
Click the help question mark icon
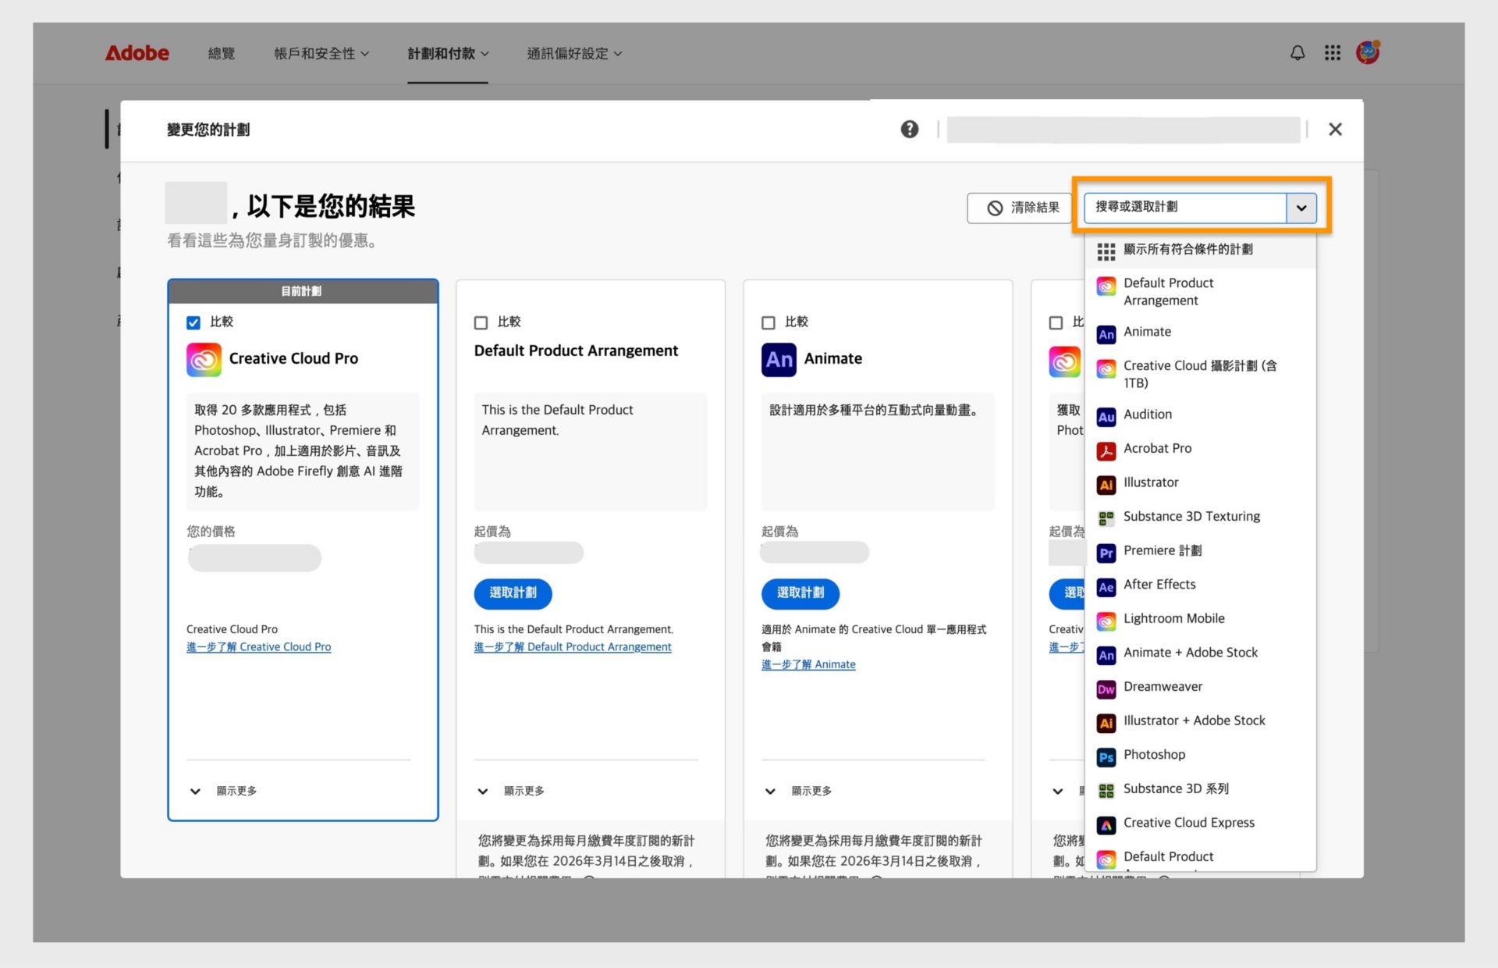tap(909, 130)
